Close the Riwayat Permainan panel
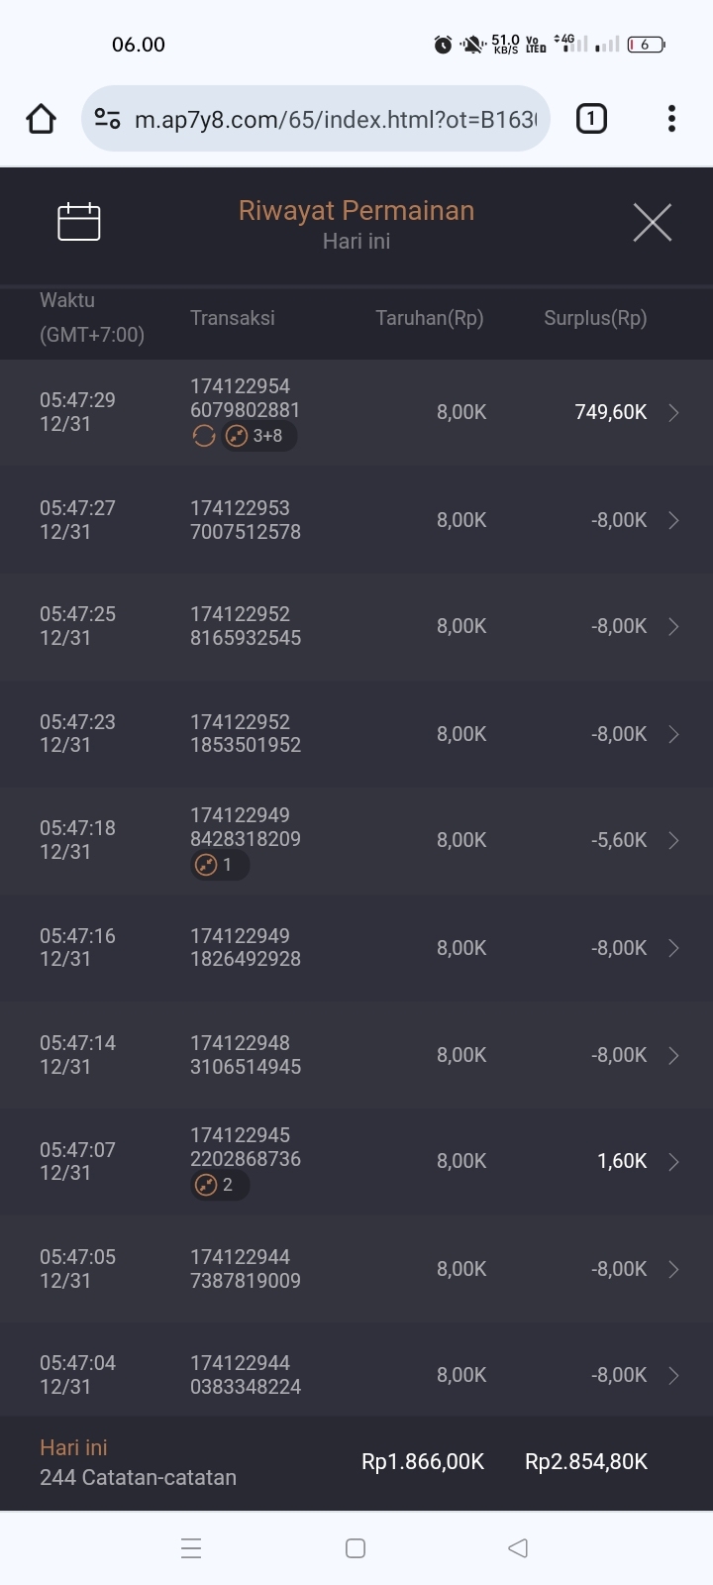Screen dimensions: 713x1585 (652, 222)
